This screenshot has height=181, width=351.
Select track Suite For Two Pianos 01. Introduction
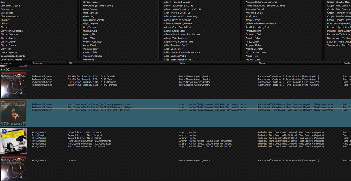94,77
